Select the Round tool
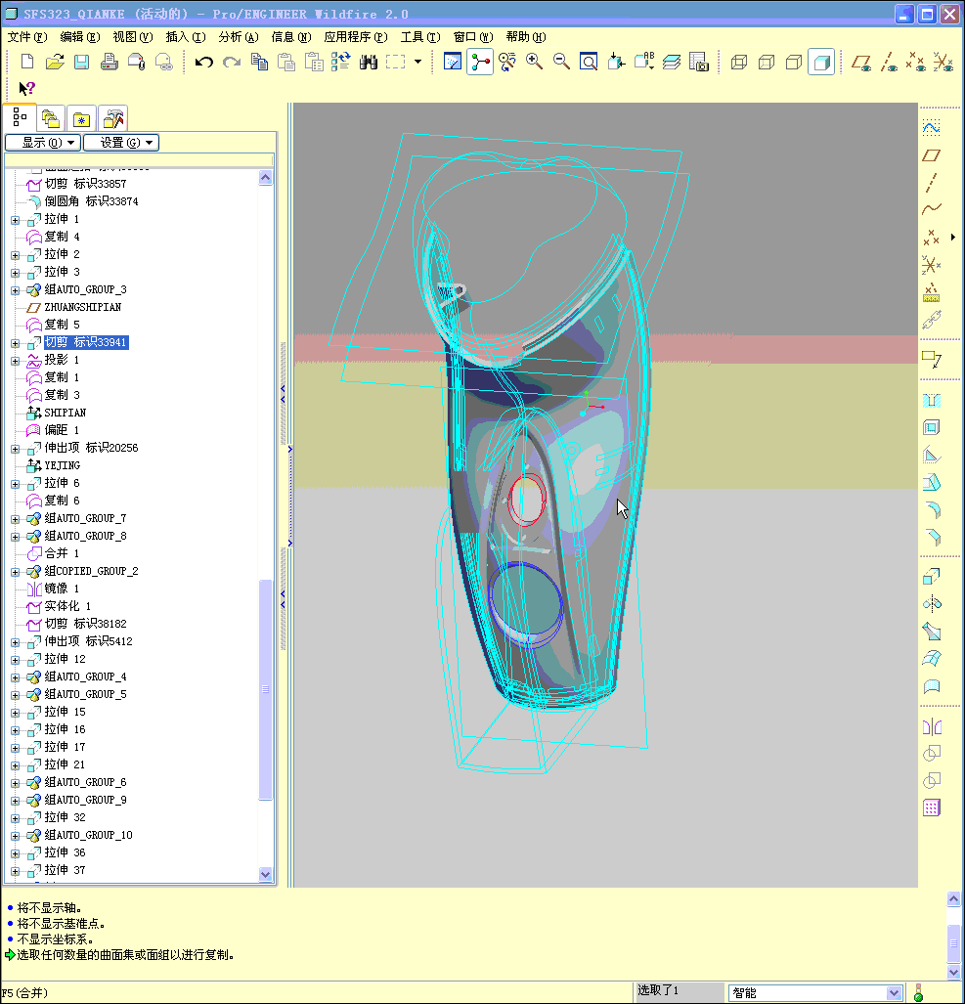The width and height of the screenshot is (965, 1004). tap(932, 509)
